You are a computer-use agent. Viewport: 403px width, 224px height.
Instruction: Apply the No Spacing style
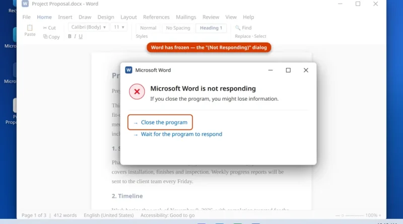(x=178, y=28)
